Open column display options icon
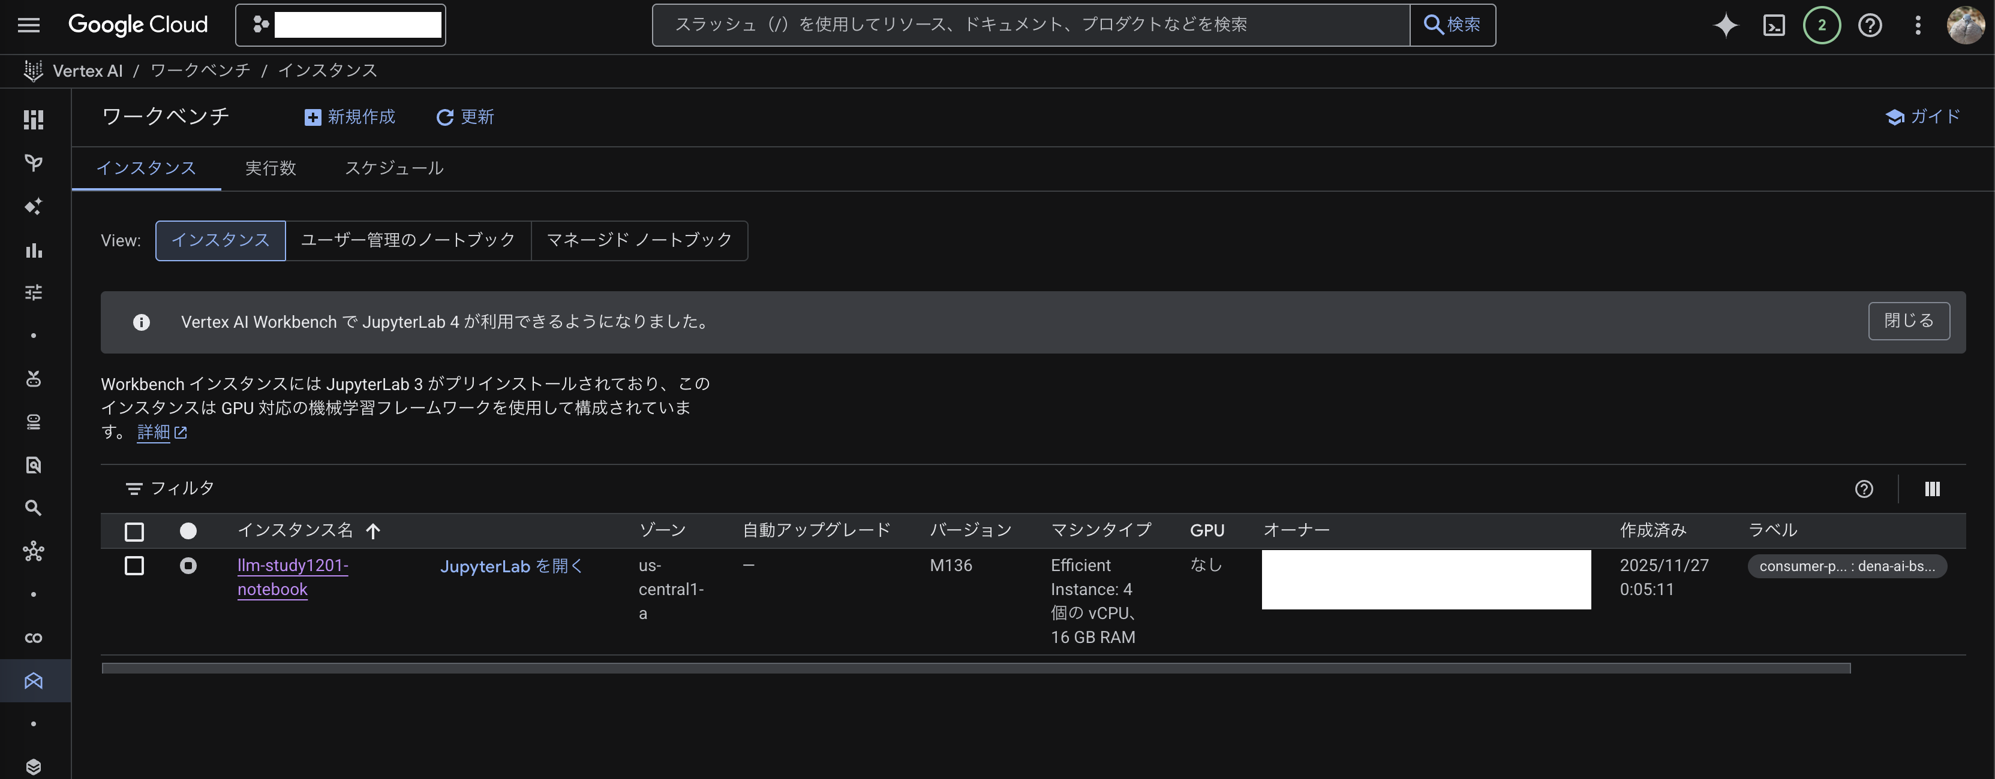The width and height of the screenshot is (1995, 779). coord(1931,489)
